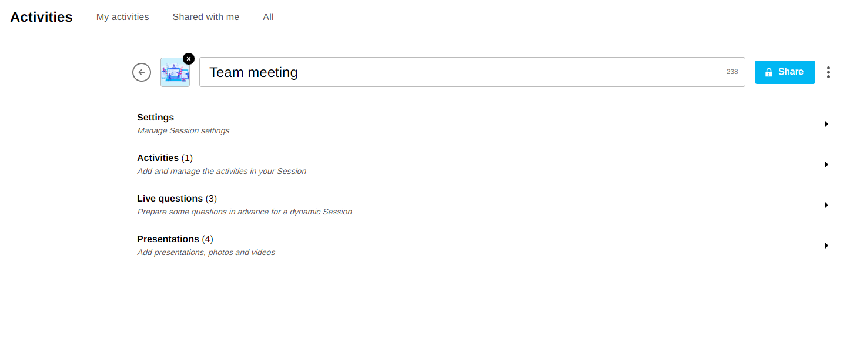Open the three-dot more options menu
This screenshot has width=860, height=362.
click(828, 72)
